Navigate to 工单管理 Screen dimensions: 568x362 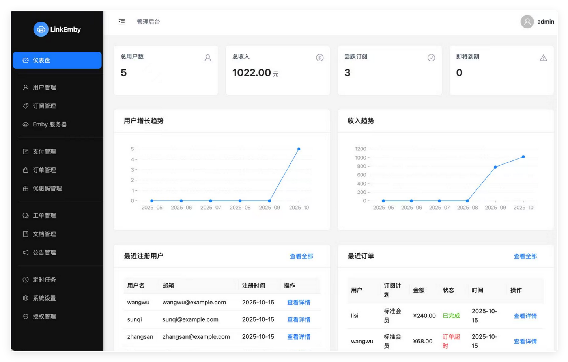pos(57,216)
